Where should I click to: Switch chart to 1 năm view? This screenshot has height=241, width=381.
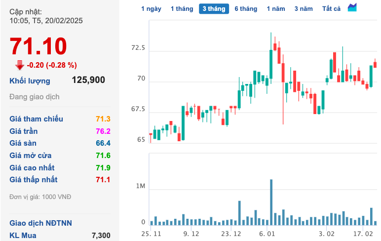pos(276,8)
